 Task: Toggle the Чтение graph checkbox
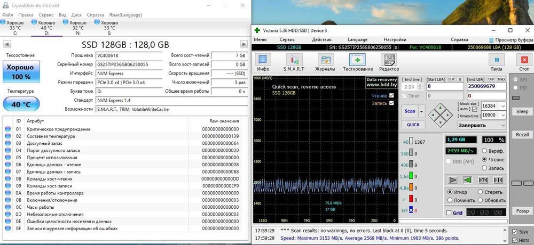[391, 95]
